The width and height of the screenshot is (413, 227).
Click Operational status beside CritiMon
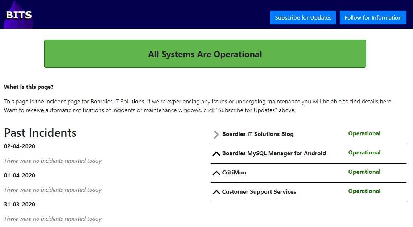pos(364,172)
